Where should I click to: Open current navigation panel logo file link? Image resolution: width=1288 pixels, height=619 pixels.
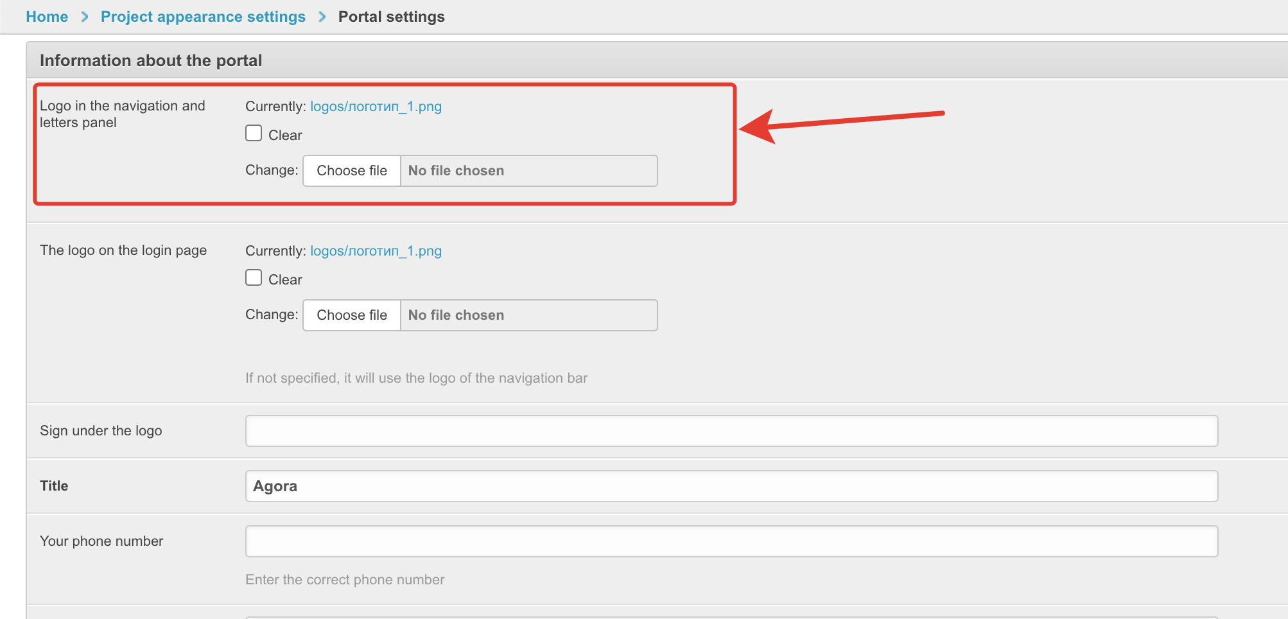pyautogui.click(x=376, y=107)
